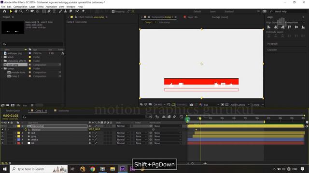Screen dimensions: 309x173
Task: Click the Home icon in toolbar
Action: pos(4,12)
